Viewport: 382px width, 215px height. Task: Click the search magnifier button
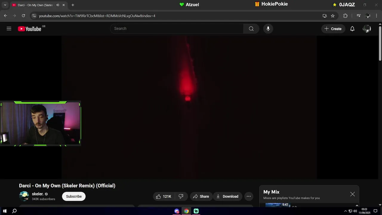[x=251, y=29]
